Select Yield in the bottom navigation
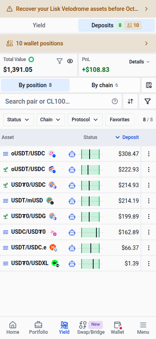 pyautogui.click(x=64, y=328)
